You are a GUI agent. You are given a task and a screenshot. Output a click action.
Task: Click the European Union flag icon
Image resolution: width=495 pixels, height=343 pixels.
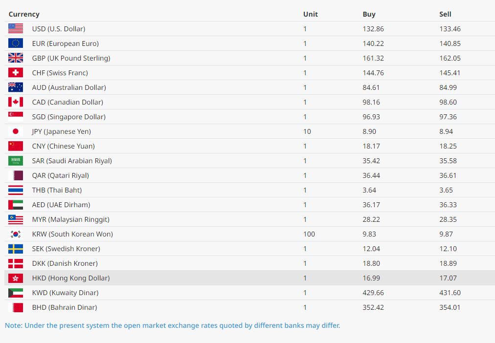(x=16, y=43)
